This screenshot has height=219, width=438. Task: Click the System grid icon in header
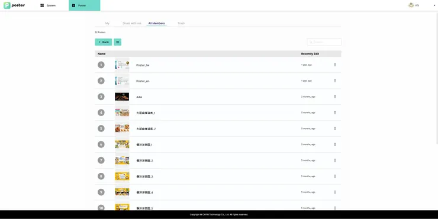(42, 5)
